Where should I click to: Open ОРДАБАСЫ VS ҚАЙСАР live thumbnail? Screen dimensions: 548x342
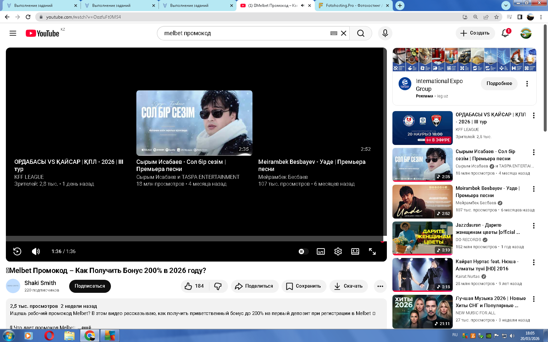pos(422,128)
